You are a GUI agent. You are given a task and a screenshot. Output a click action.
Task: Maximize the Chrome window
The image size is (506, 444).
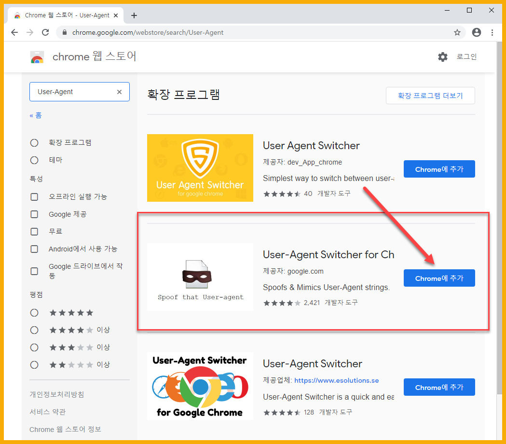point(469,10)
